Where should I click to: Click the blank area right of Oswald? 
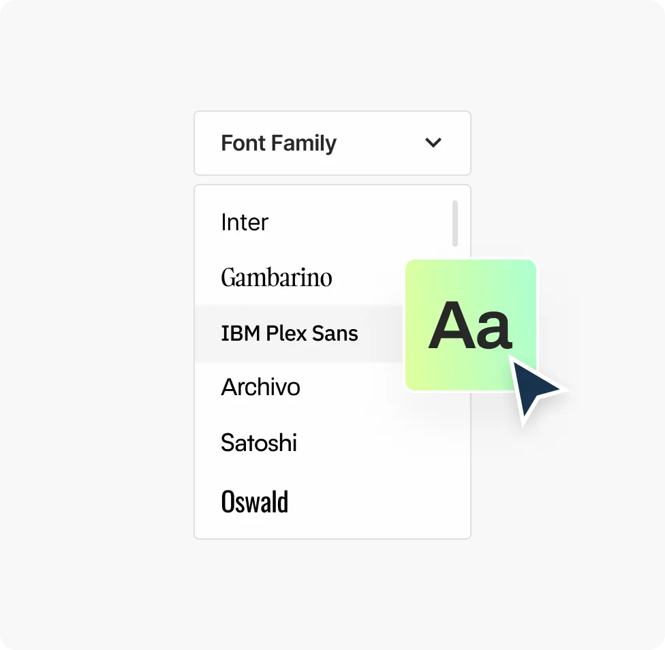[382, 503]
